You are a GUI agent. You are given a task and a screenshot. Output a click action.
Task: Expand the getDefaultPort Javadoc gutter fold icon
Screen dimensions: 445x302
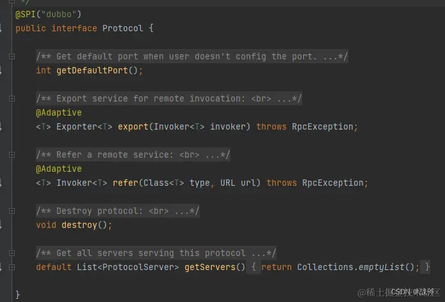pyautogui.click(x=12, y=57)
